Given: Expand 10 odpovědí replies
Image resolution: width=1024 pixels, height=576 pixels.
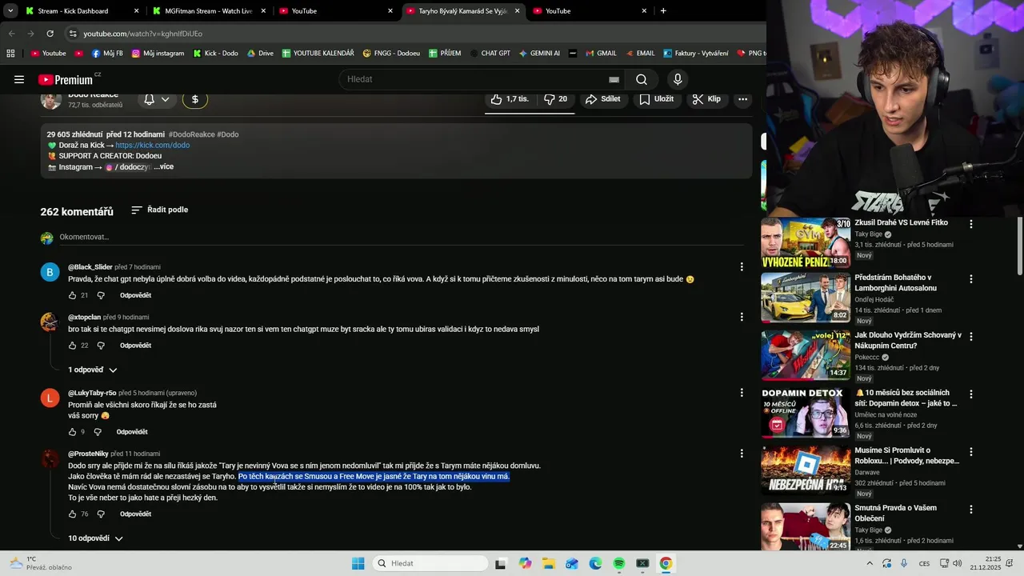Looking at the screenshot, I should (95, 538).
